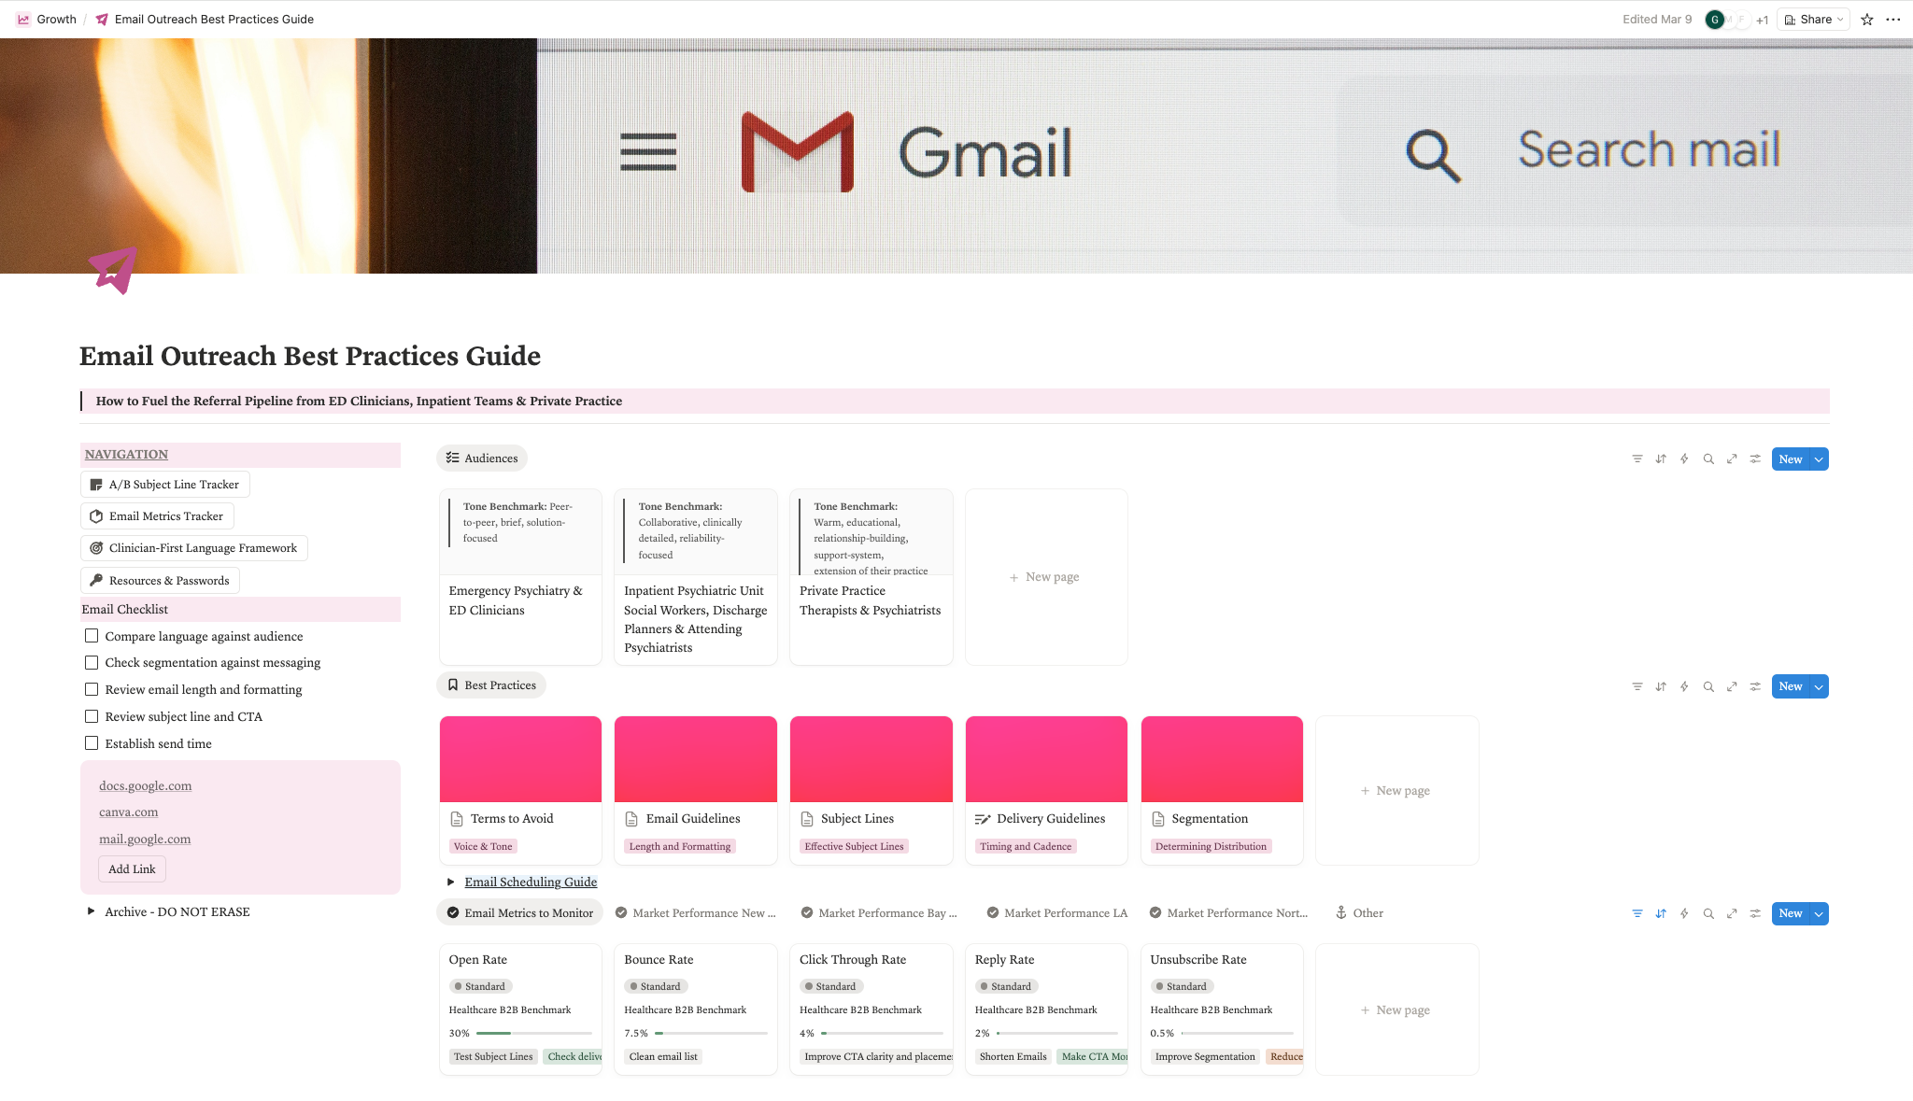
Task: Open the canva.com link
Action: pyautogui.click(x=129, y=812)
